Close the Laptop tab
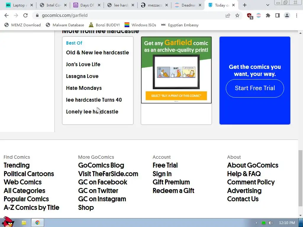The width and height of the screenshot is (303, 227). coord(31,5)
